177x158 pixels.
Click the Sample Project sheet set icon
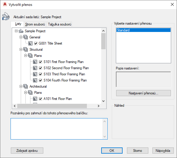point(21,31)
